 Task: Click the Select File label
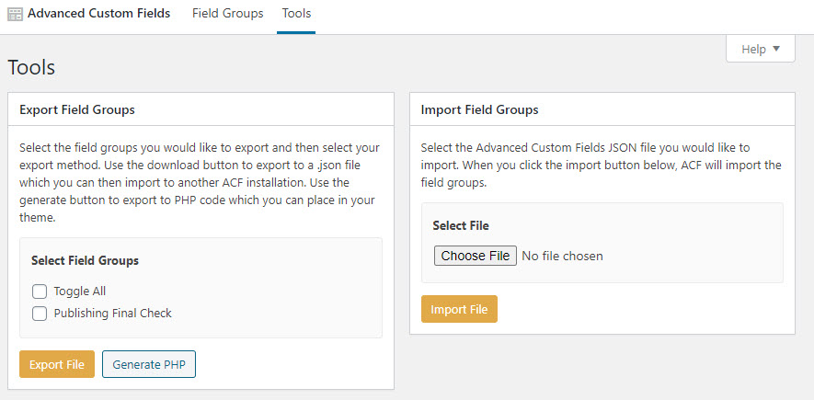tap(461, 226)
